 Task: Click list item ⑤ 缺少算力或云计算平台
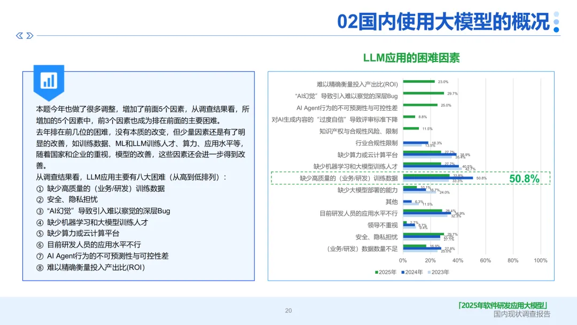(x=77, y=234)
